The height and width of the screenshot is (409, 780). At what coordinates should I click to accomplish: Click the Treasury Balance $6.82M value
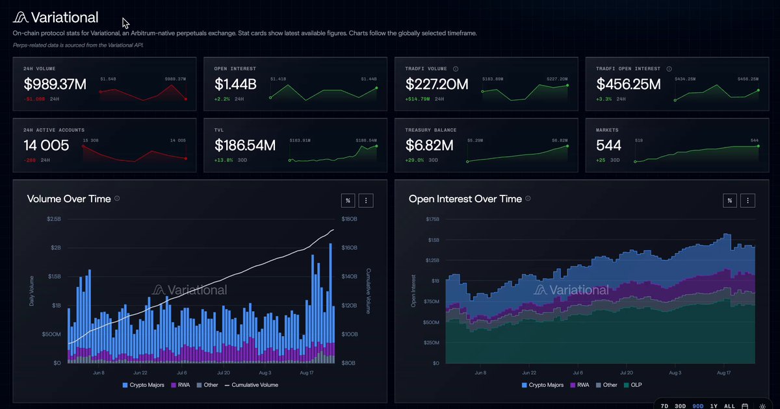(428, 146)
